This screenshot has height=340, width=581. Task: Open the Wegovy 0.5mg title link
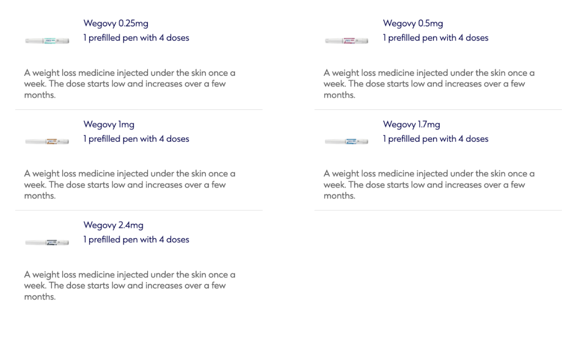pos(413,23)
